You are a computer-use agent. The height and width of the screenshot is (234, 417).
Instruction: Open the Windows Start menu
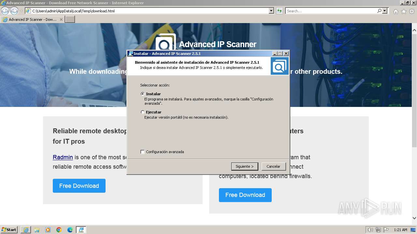[x=9, y=230]
